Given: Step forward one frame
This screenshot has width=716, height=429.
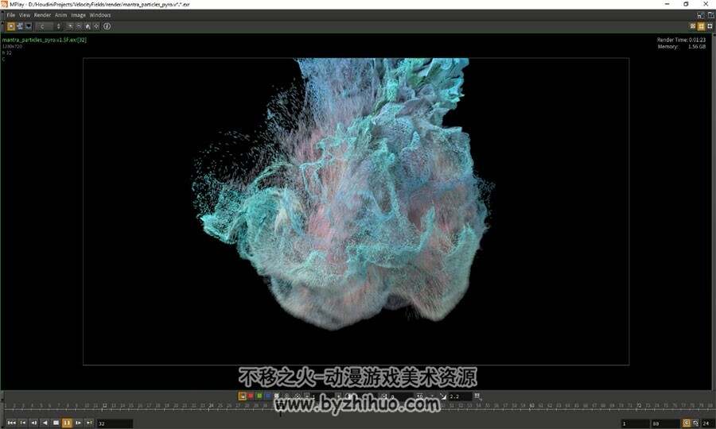Looking at the screenshot, I should pyautogui.click(x=78, y=423).
